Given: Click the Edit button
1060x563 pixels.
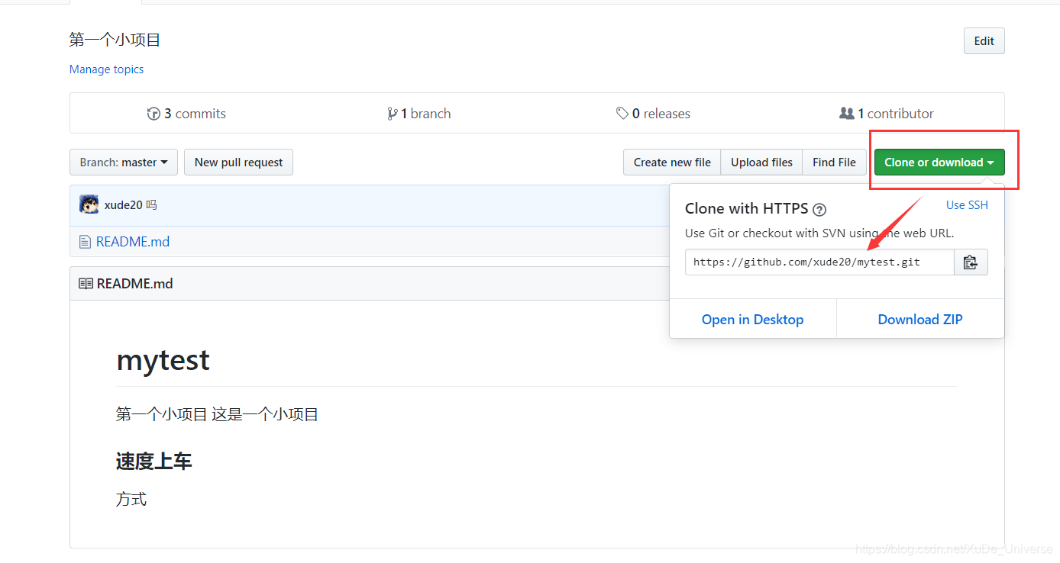Looking at the screenshot, I should [984, 41].
